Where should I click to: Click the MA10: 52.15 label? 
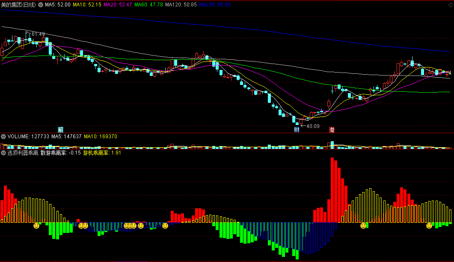(87, 5)
